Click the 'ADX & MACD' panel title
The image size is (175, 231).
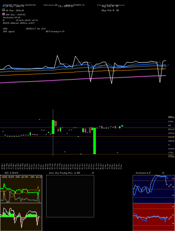[11, 173]
